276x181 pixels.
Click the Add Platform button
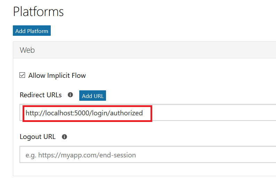(x=32, y=31)
